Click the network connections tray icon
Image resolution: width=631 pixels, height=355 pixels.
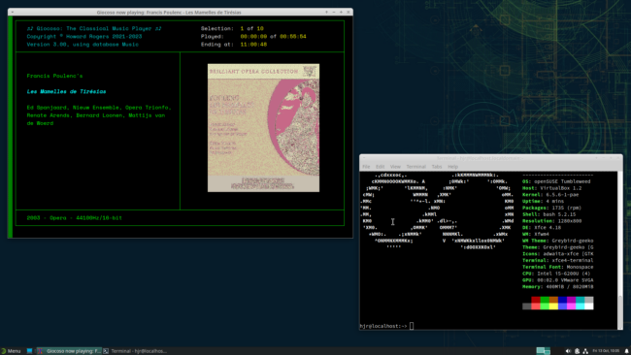click(585, 351)
